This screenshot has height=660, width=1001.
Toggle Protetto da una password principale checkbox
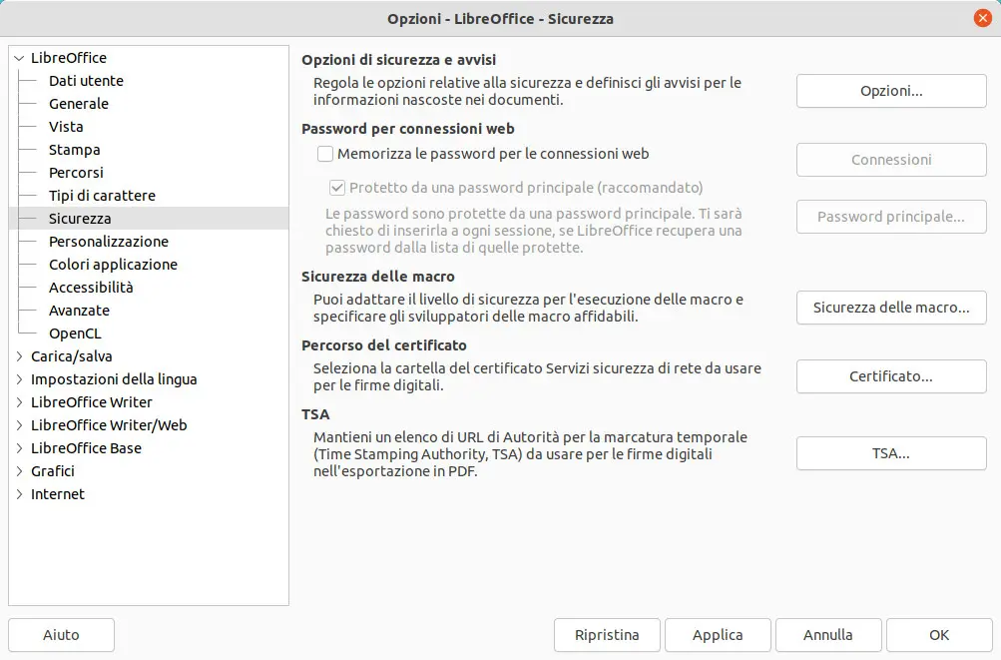click(x=337, y=188)
